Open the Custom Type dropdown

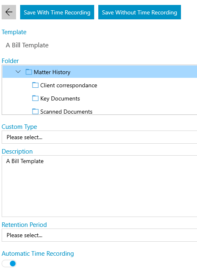pyautogui.click(x=99, y=137)
